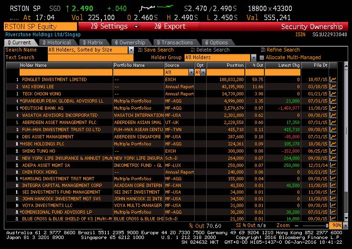Image resolution: width=352 pixels, height=249 pixels.
Task: Open chart icon for Dimensional Fund Advisors row
Action: [x=333, y=212]
